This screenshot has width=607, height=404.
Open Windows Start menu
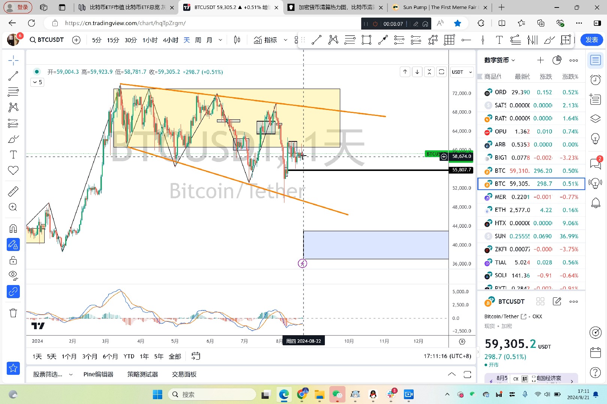pos(158,394)
